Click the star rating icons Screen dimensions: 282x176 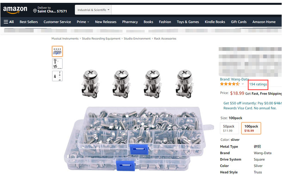coord(230,84)
